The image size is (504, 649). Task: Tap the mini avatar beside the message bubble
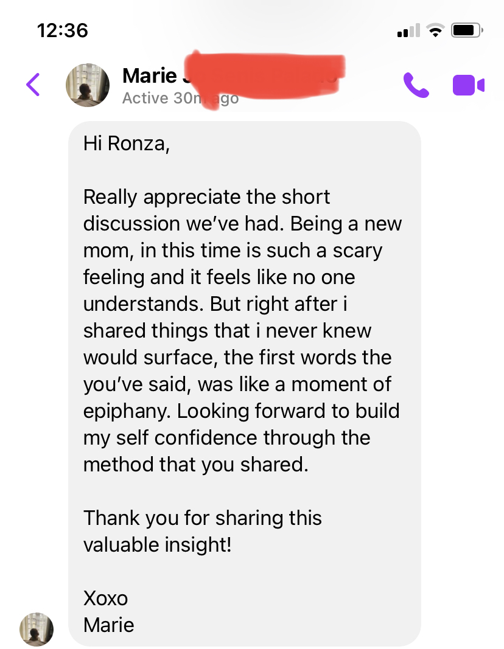36,630
